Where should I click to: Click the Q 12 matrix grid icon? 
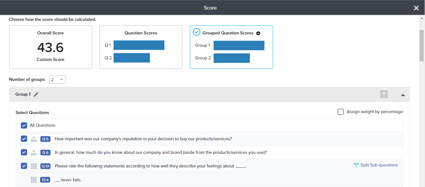pos(34,166)
